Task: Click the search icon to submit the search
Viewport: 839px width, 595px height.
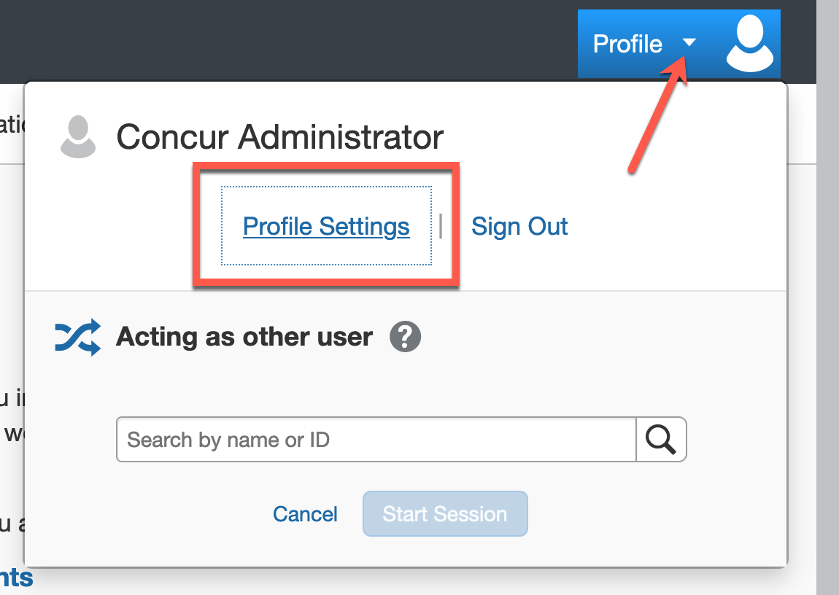Action: (x=661, y=439)
